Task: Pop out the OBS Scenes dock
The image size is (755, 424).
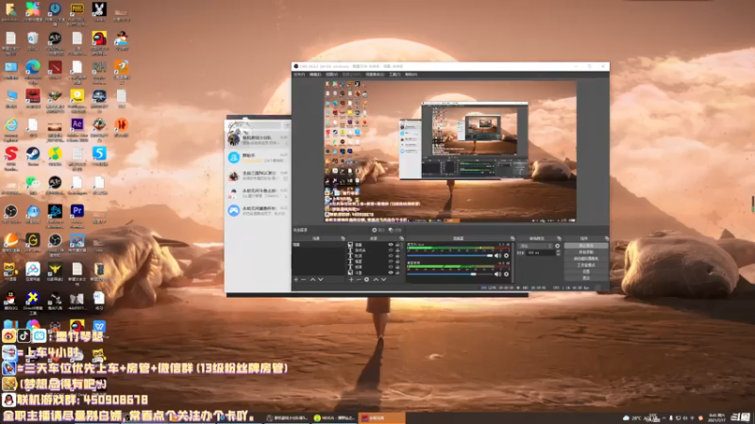Action: point(343,238)
